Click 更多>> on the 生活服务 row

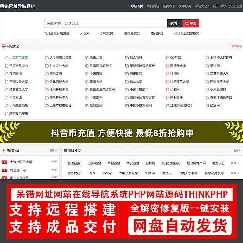pos(235,163)
